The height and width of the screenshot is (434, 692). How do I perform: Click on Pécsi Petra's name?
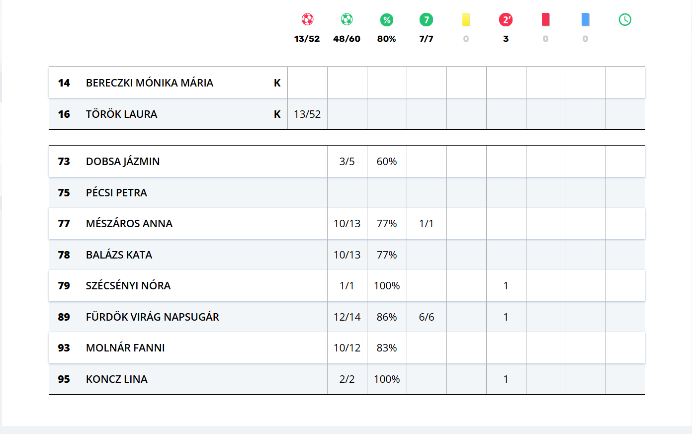pyautogui.click(x=116, y=193)
